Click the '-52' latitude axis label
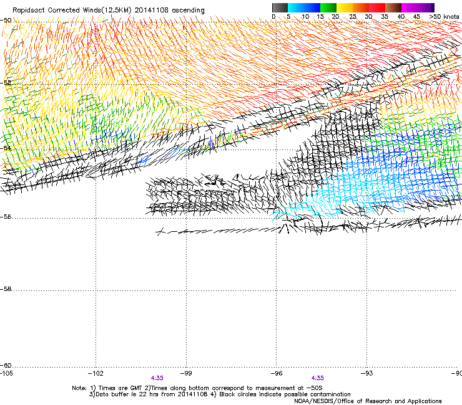462x405 pixels. (x=6, y=83)
